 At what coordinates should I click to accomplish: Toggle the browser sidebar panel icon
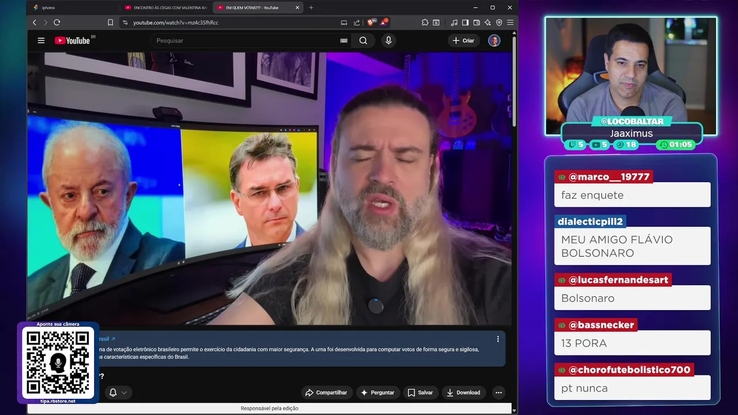pyautogui.click(x=465, y=22)
